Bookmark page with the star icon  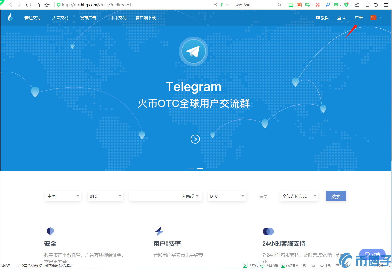(47, 5)
